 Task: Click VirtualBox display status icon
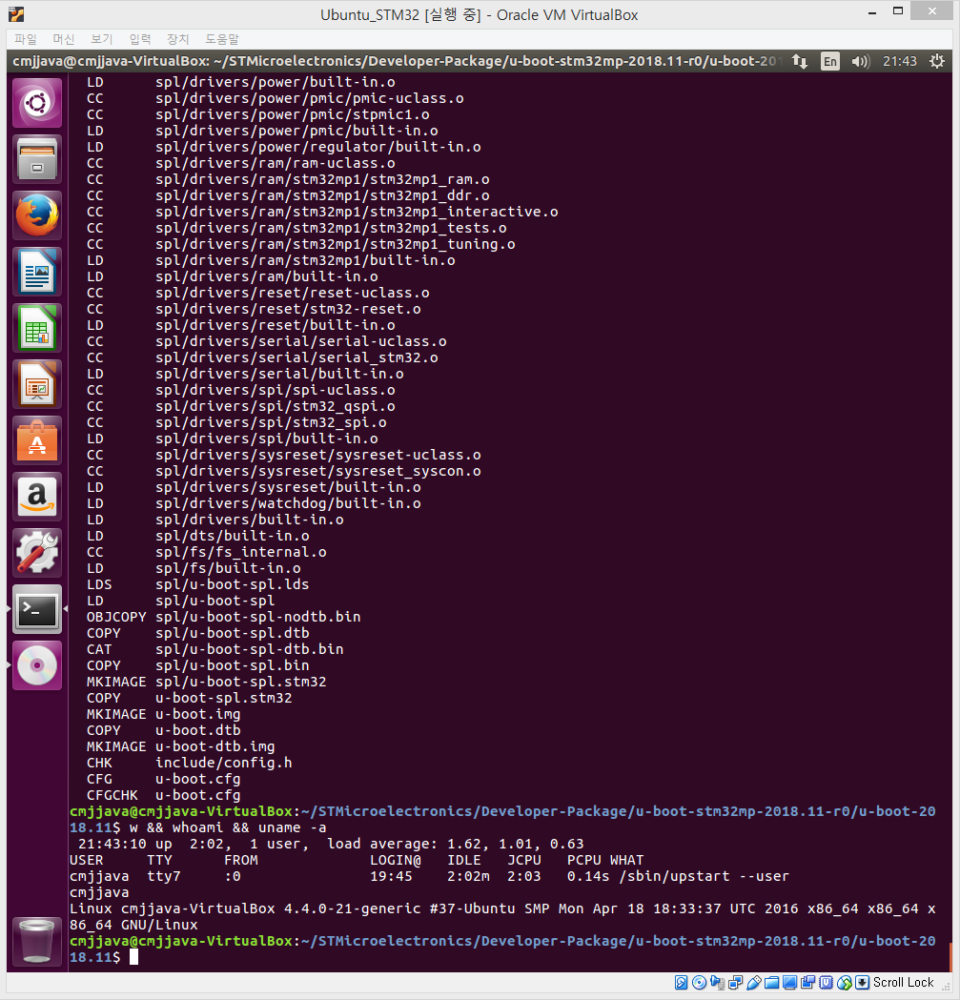(x=789, y=982)
